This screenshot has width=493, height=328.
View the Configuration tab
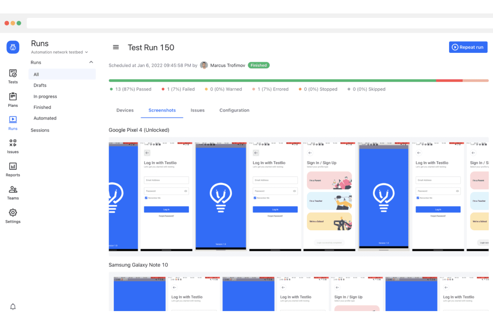(x=234, y=110)
